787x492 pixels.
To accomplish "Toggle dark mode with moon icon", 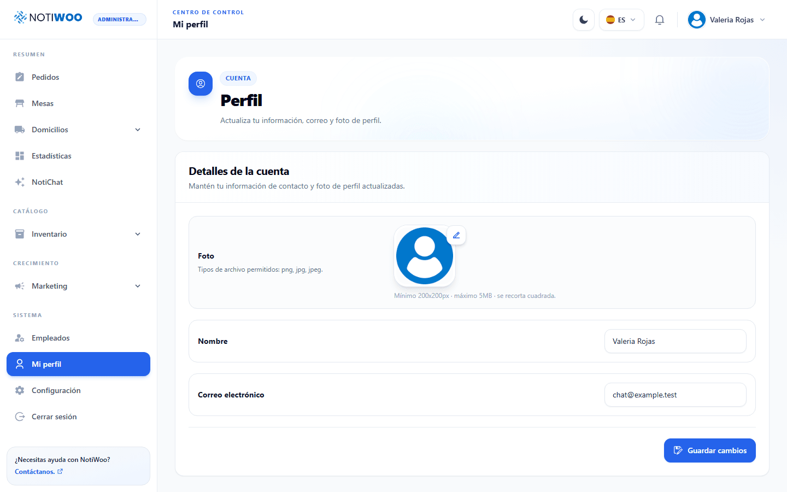I will click(584, 20).
